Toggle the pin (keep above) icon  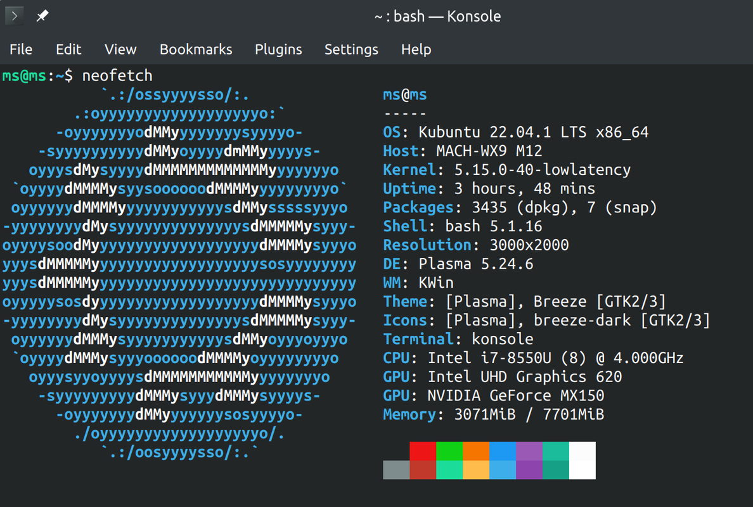42,16
